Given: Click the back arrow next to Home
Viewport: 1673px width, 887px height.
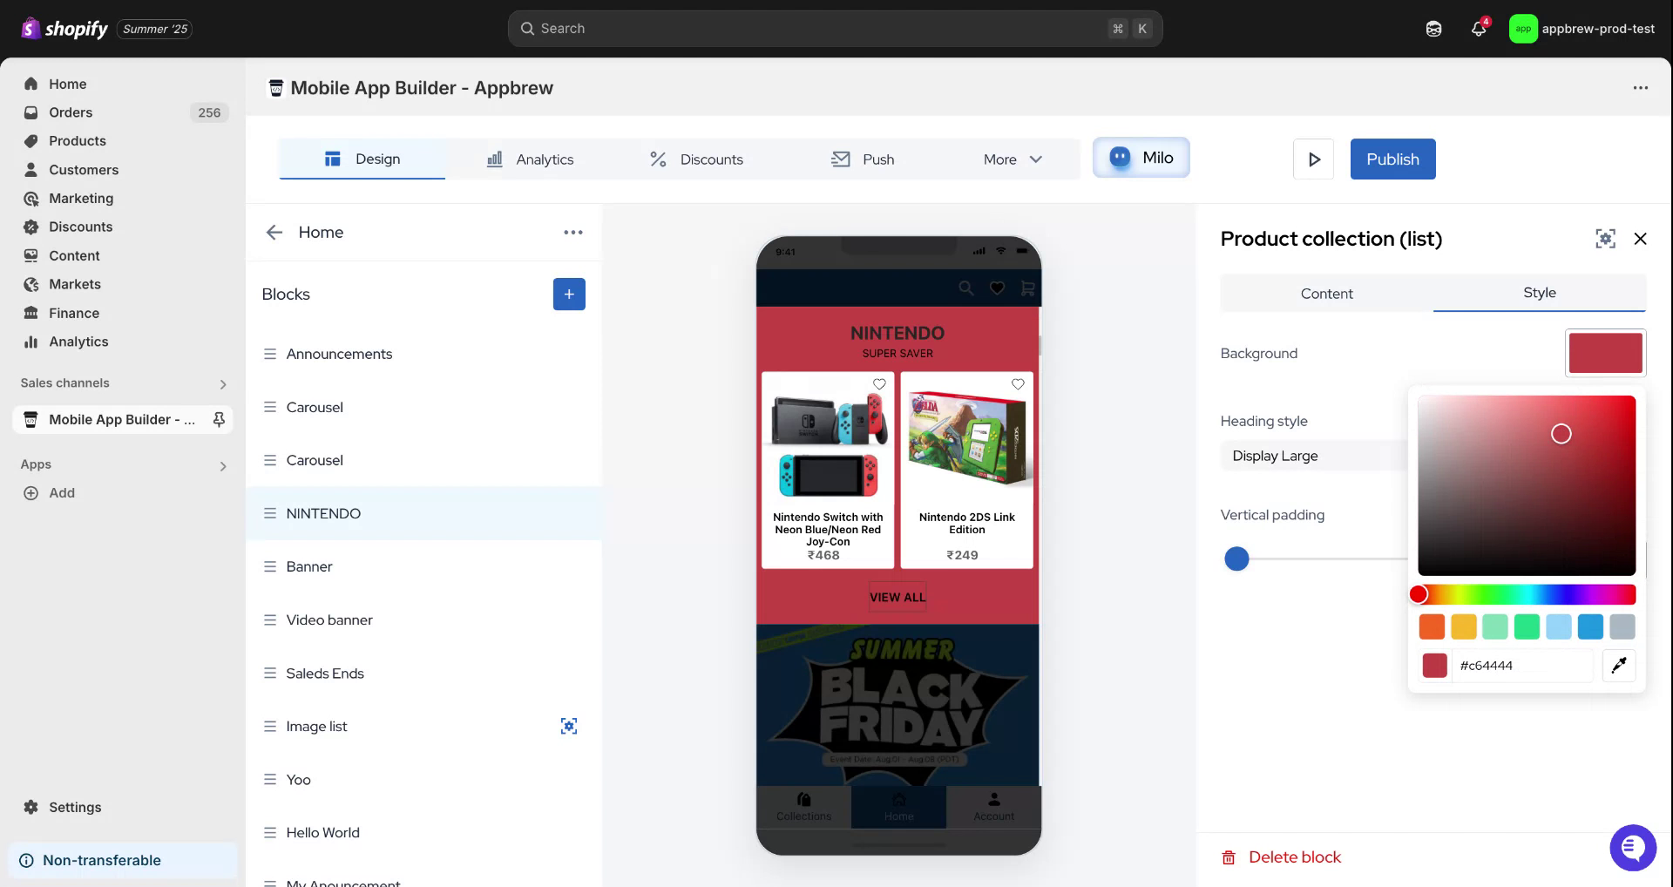Looking at the screenshot, I should point(274,233).
